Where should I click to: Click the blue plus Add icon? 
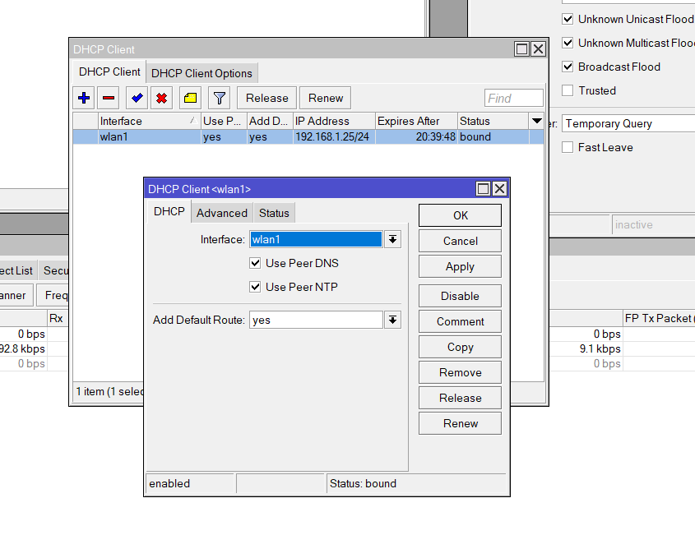coord(84,98)
